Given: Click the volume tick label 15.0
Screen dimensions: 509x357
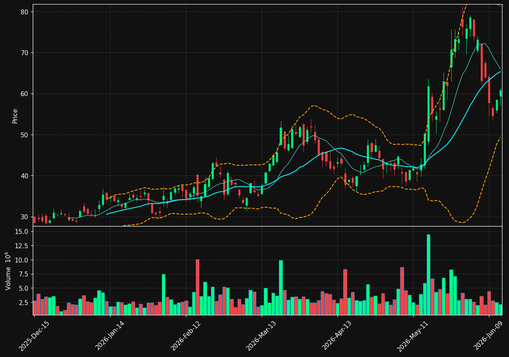Looking at the screenshot, I should pyautogui.click(x=23, y=231).
